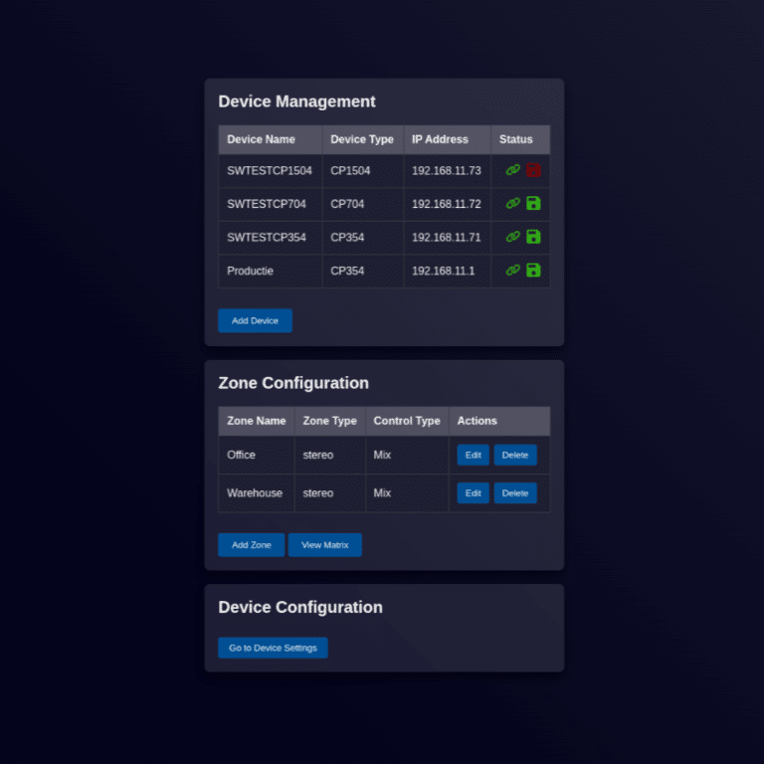Image resolution: width=764 pixels, height=764 pixels.
Task: Select the Productie device name
Action: pos(250,271)
